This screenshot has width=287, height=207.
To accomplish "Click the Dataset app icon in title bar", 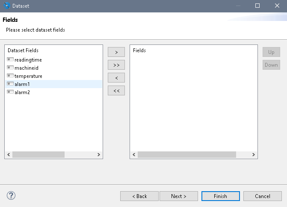I will 6,6.
